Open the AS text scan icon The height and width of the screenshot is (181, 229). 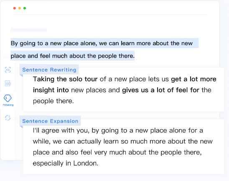[8, 69]
